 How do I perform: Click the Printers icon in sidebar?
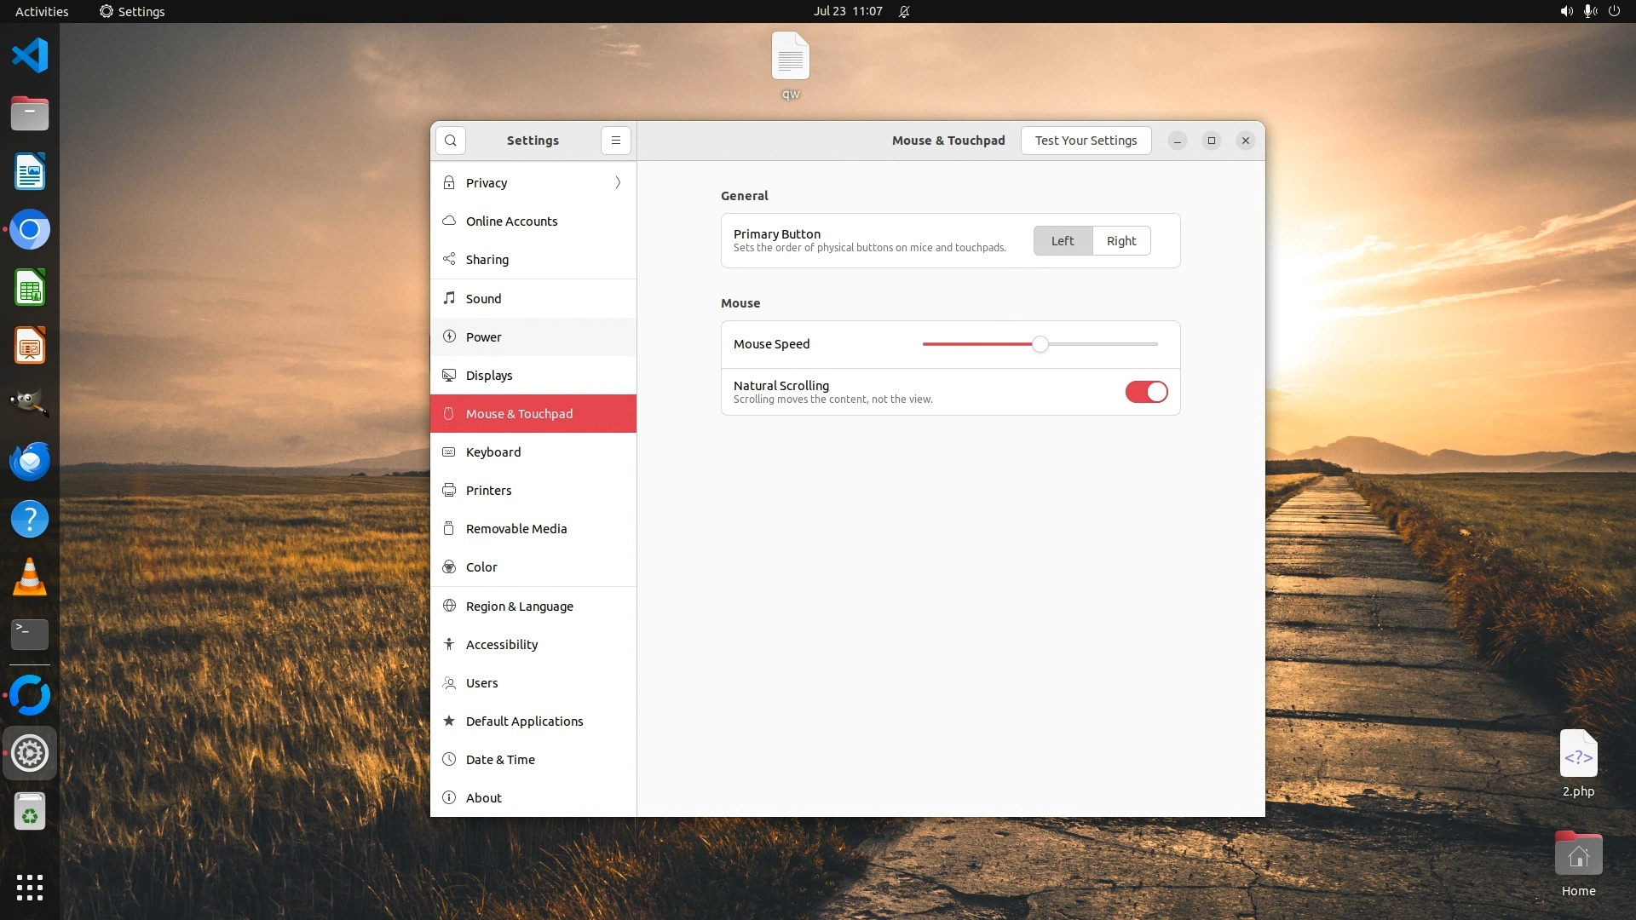point(449,491)
